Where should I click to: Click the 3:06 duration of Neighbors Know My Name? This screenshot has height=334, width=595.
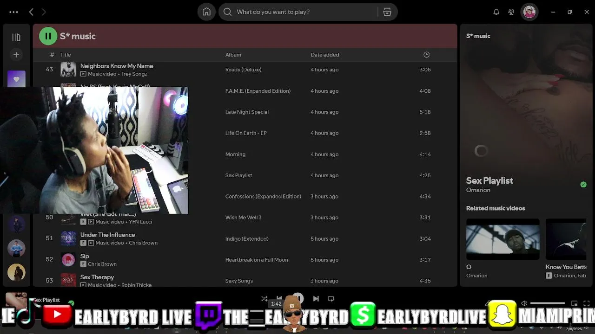[425, 70]
